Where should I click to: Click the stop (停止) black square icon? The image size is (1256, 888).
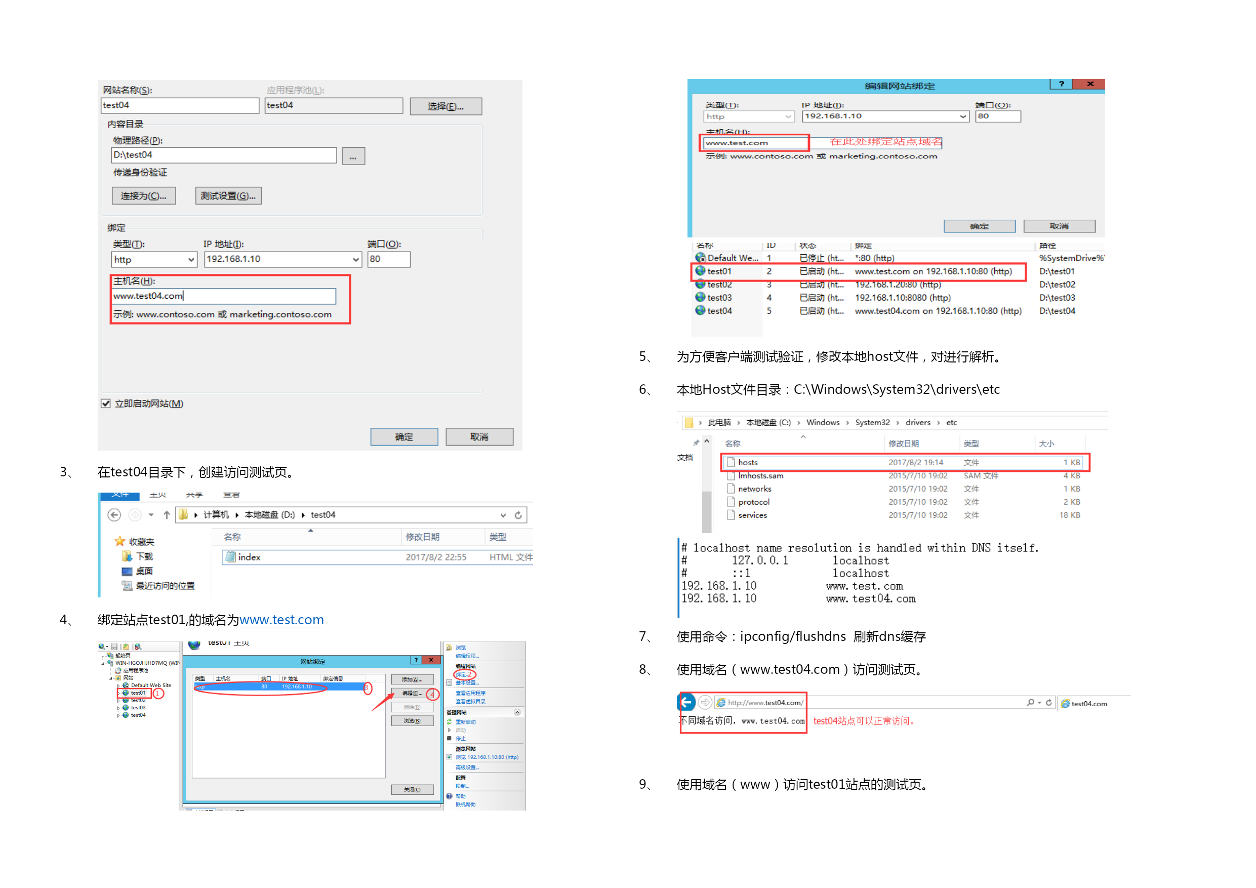449,738
